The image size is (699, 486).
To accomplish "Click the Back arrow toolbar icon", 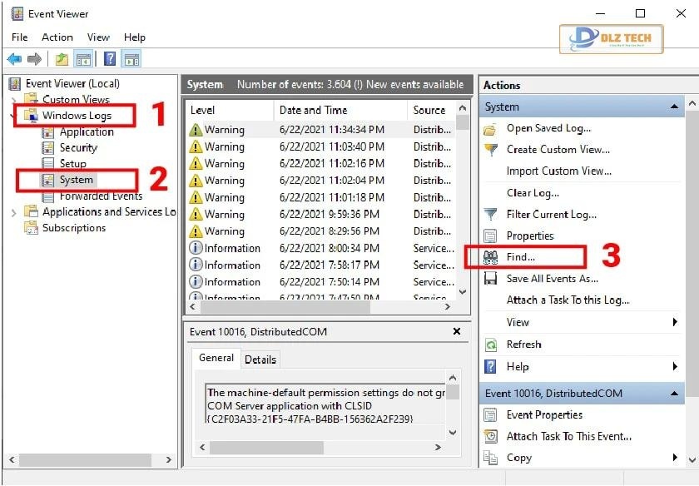I will coord(14,59).
